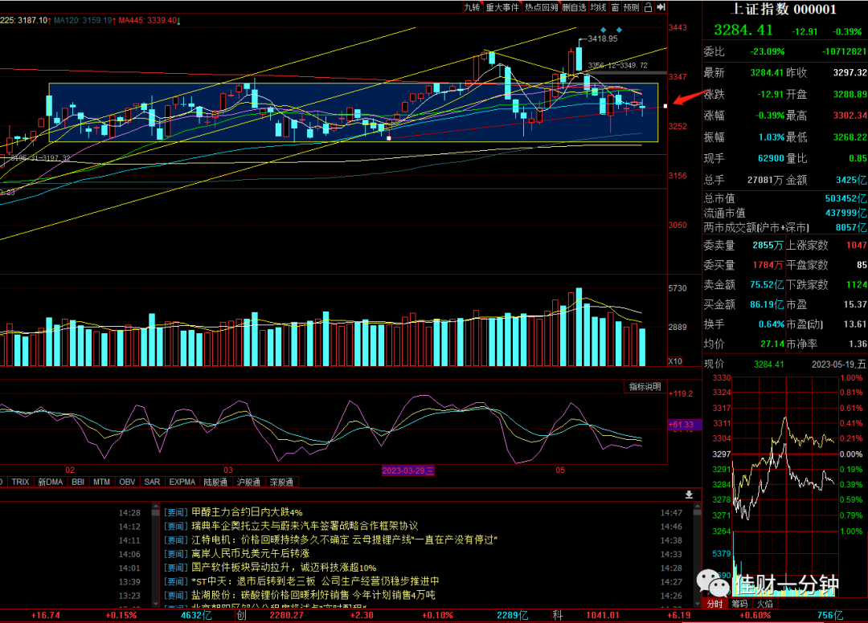The image size is (868, 623).
Task: Click the 2023-03-29 date marker
Action: pyautogui.click(x=408, y=470)
